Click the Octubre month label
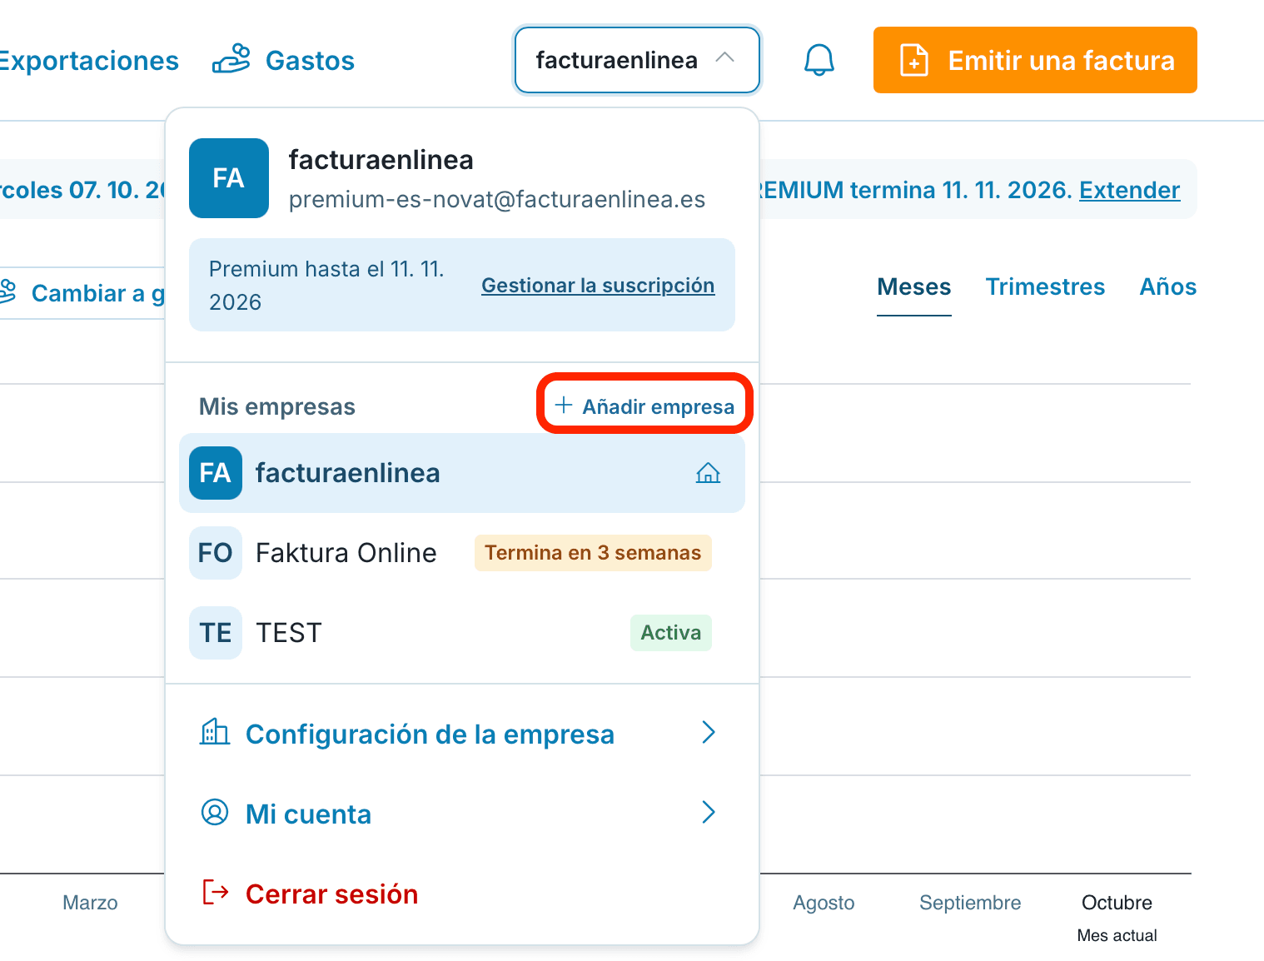 [x=1117, y=903]
